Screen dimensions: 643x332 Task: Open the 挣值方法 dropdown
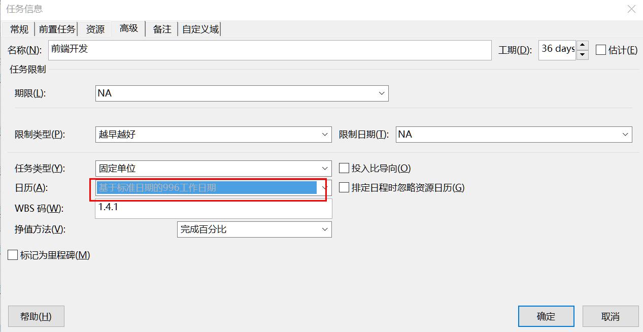click(324, 229)
